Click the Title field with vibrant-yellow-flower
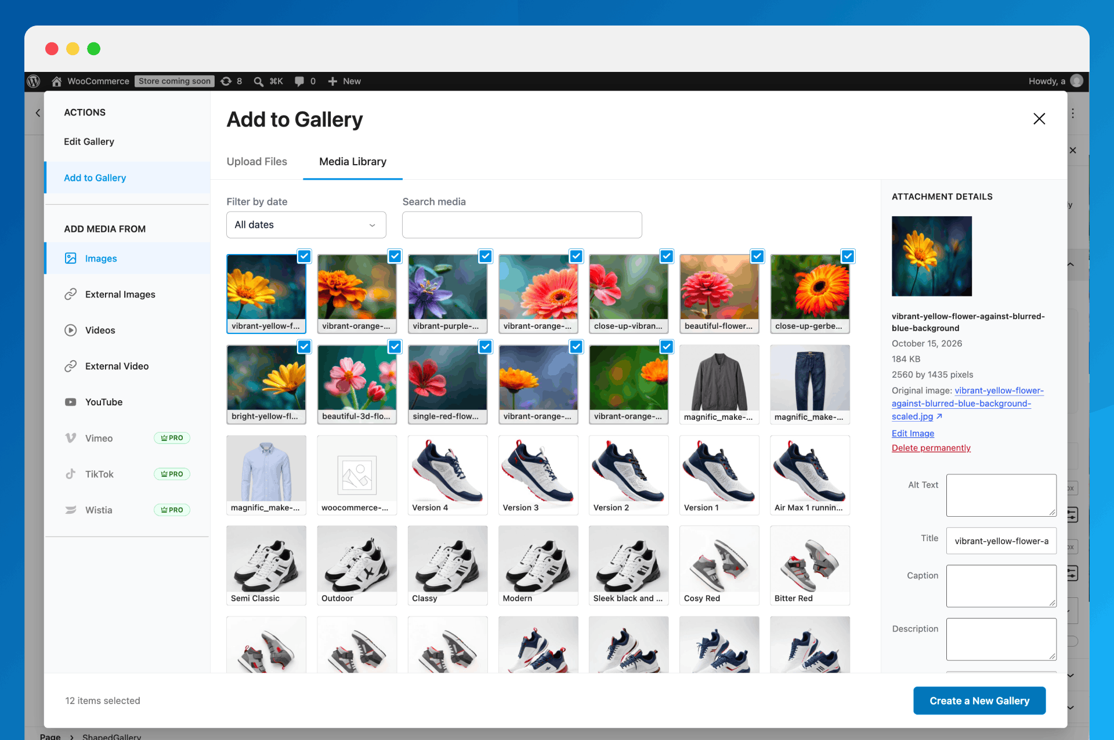The image size is (1114, 740). click(1001, 541)
